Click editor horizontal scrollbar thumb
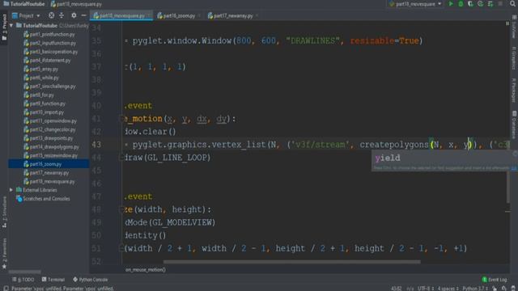Screen dimensions: 518x291 [x=291, y=262]
